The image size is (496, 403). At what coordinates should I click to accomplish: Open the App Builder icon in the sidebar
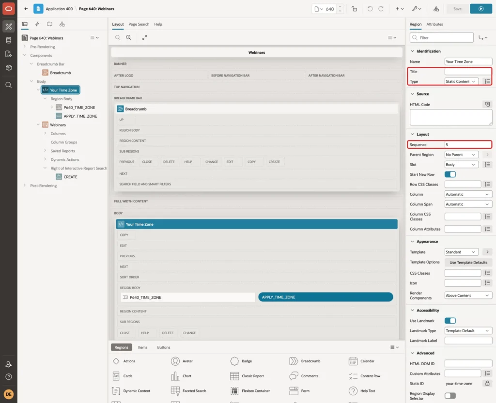click(9, 27)
